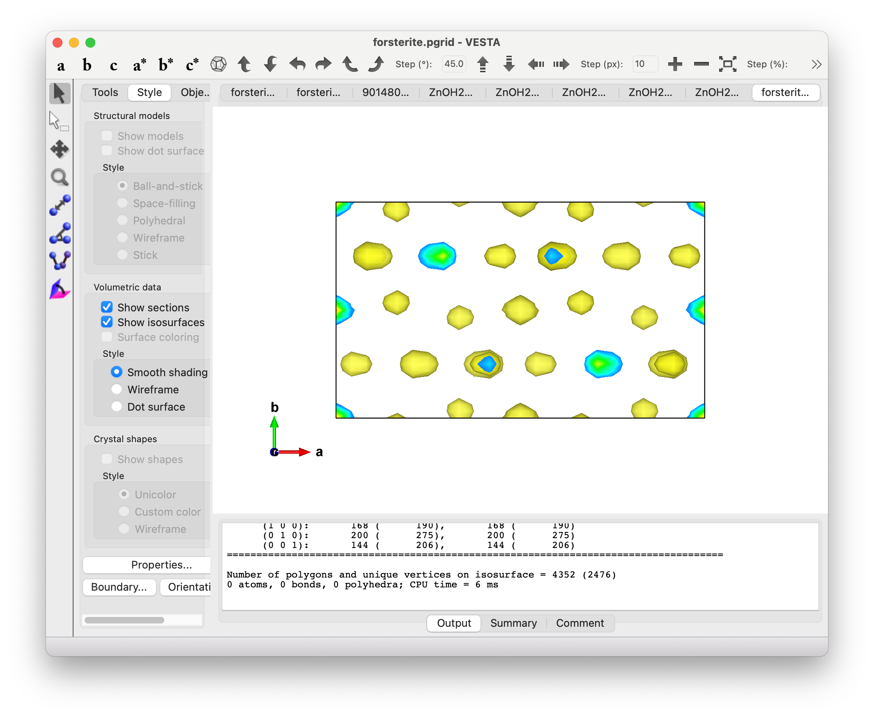View along the a* axis
Viewport: 874px width, 717px height.
139,64
